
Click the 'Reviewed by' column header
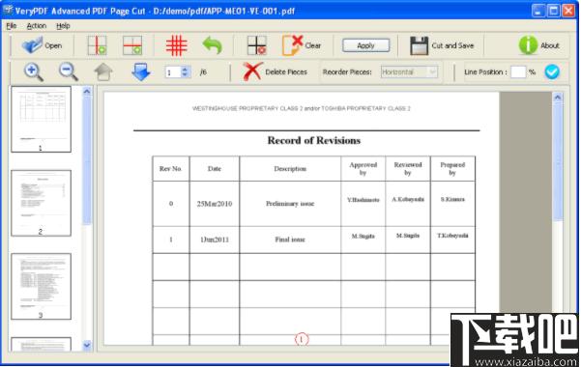click(408, 168)
